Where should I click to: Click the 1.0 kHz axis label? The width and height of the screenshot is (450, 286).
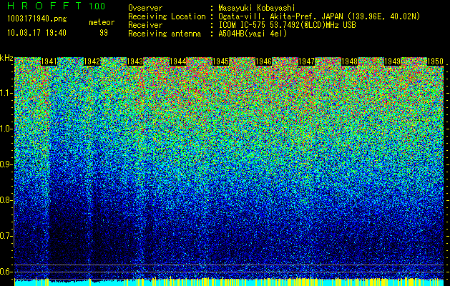click(6, 129)
